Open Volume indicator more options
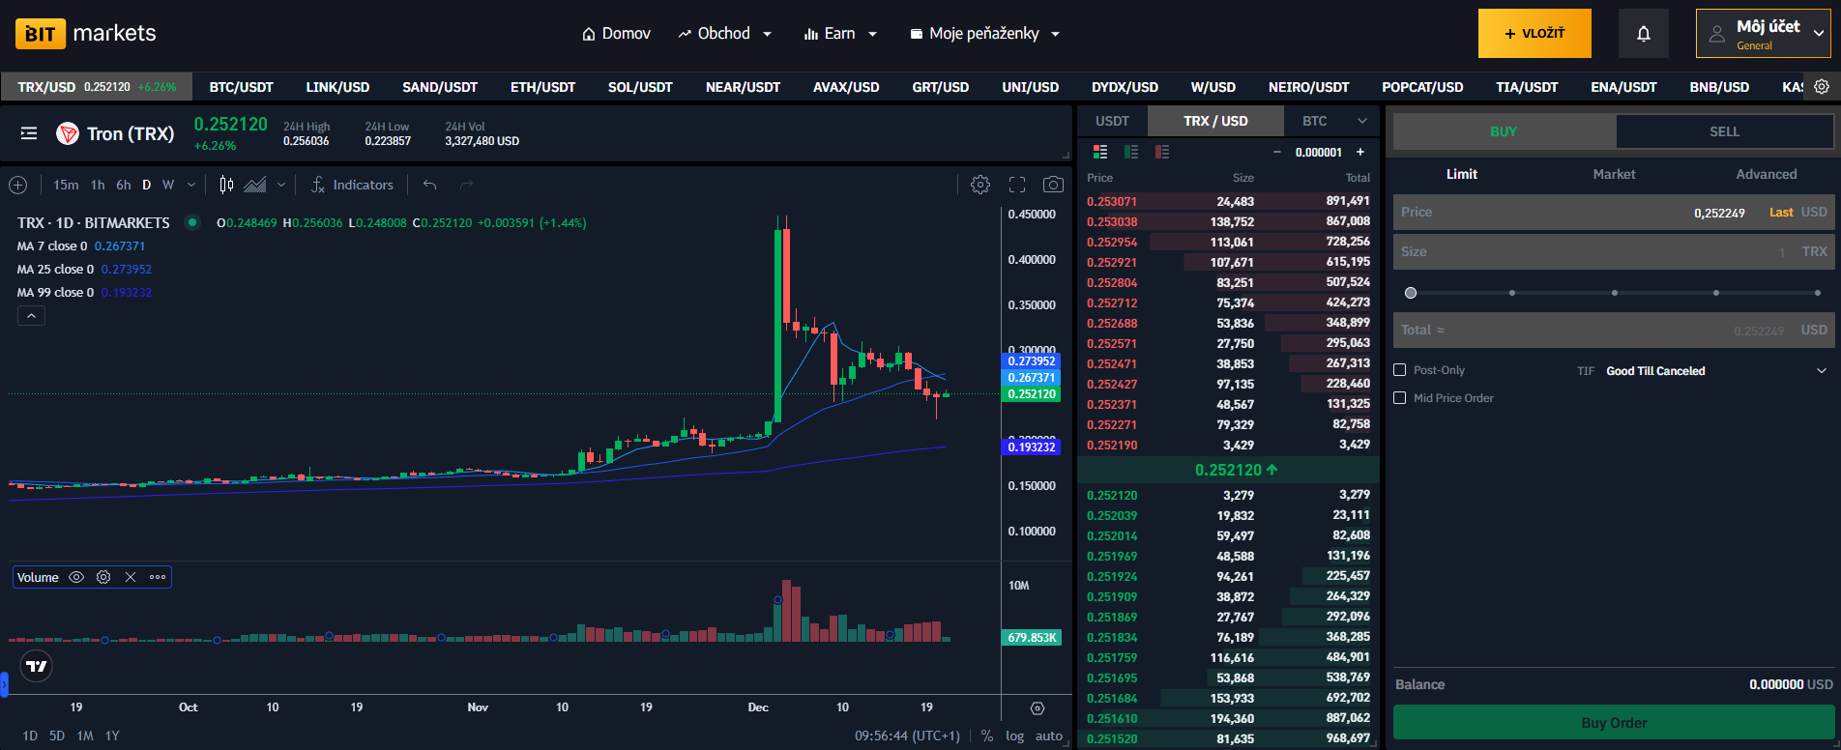Viewport: 1841px width, 750px height. click(x=158, y=577)
